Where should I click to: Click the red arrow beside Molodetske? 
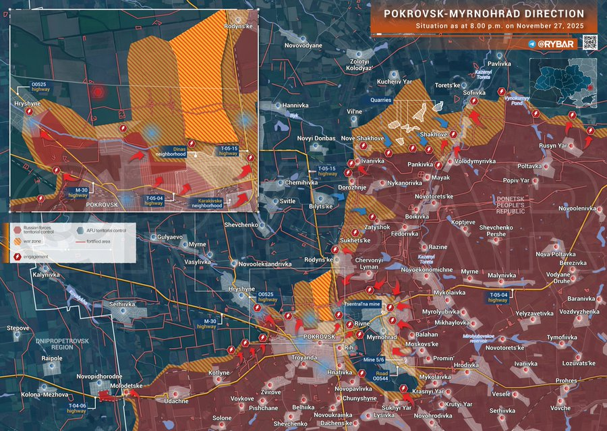(x=135, y=394)
